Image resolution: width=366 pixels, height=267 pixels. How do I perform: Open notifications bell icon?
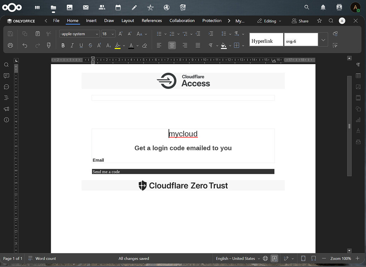pos(323,8)
